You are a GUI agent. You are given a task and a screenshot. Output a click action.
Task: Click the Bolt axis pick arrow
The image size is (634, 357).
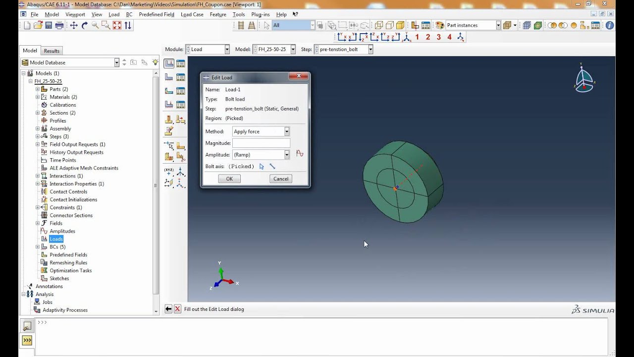[262, 167]
